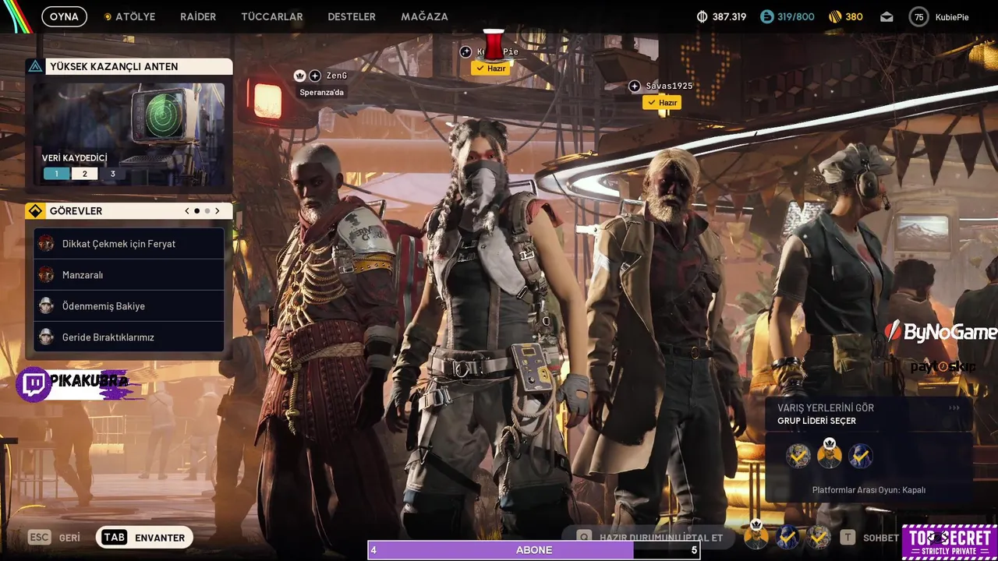Viewport: 998px width, 561px height.
Task: Click the Speranza'da status text
Action: (321, 92)
